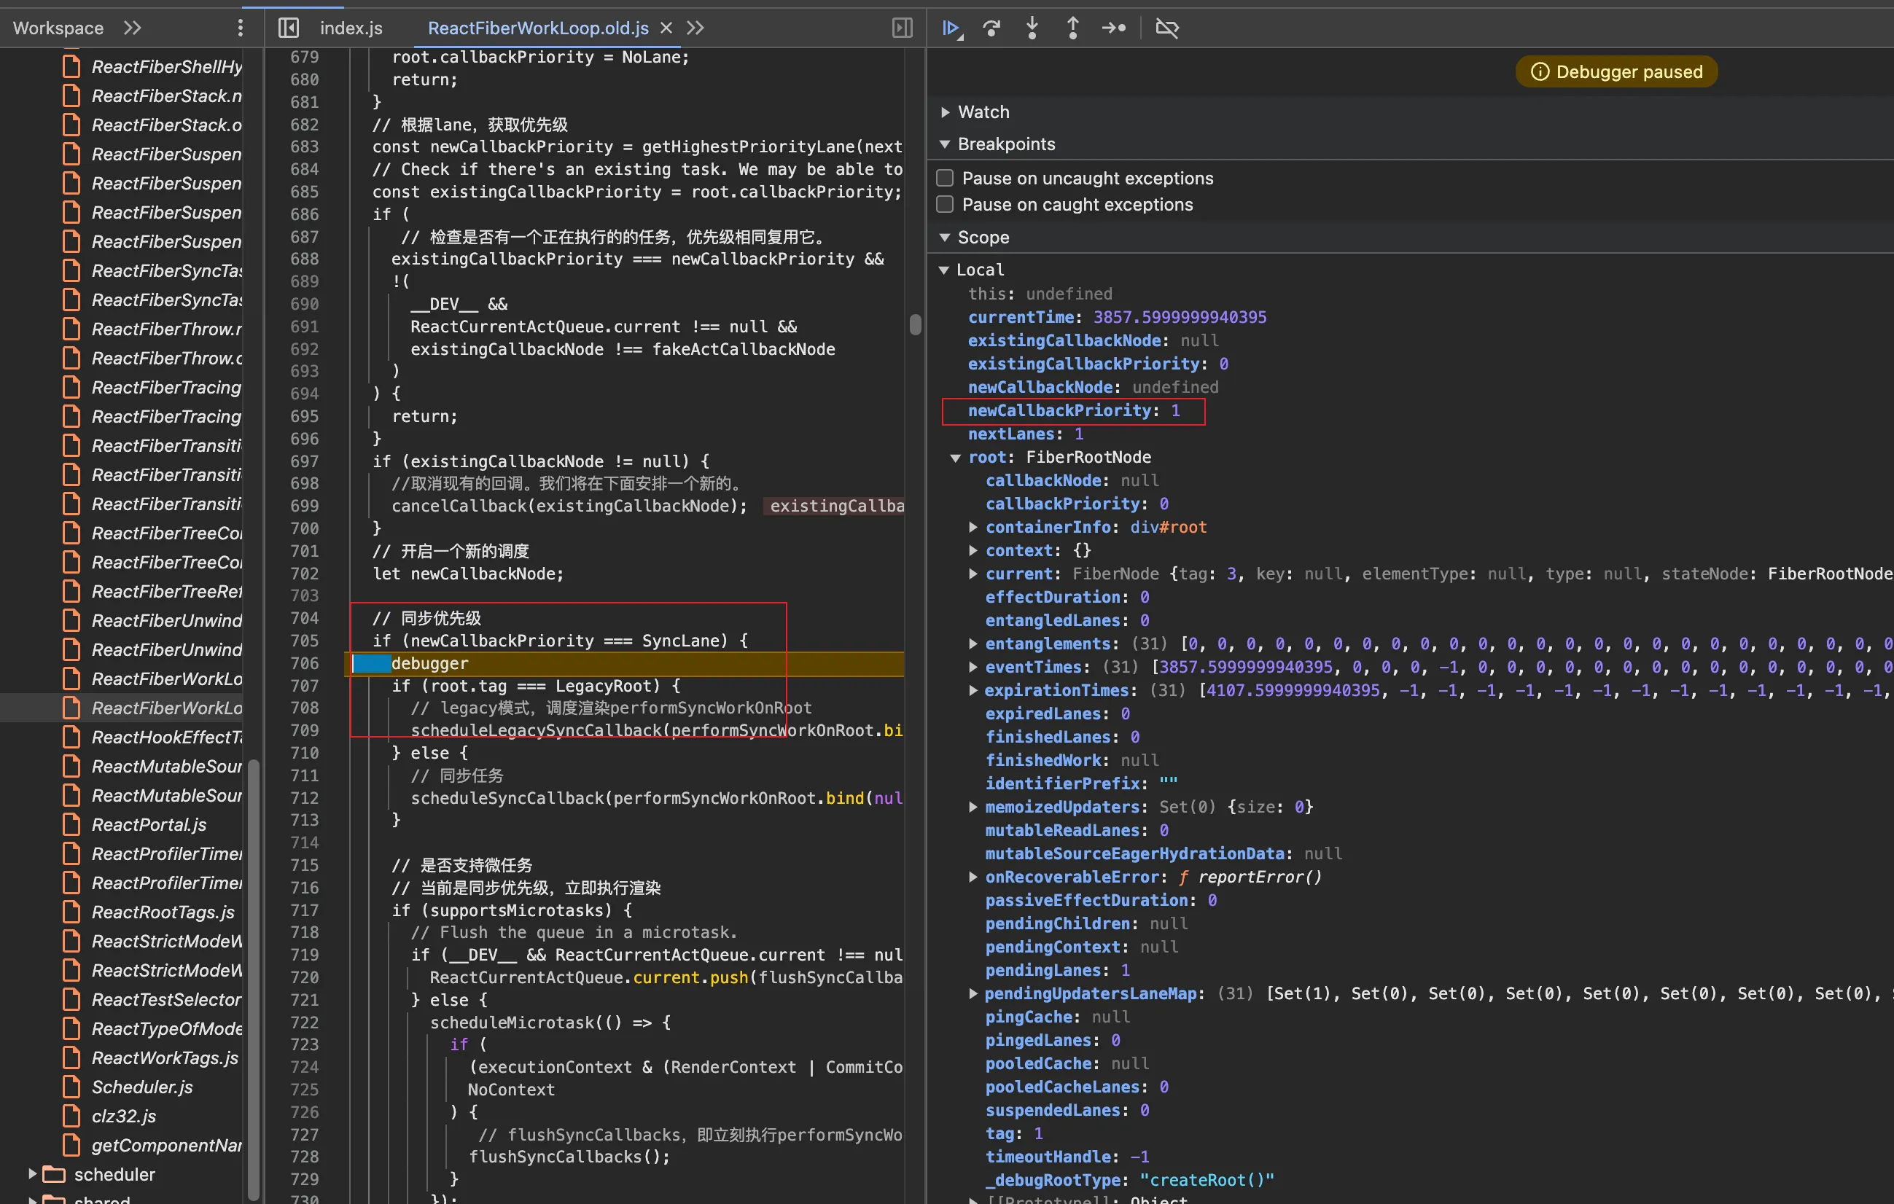This screenshot has width=1894, height=1204.
Task: Step into next function call
Action: click(1032, 28)
